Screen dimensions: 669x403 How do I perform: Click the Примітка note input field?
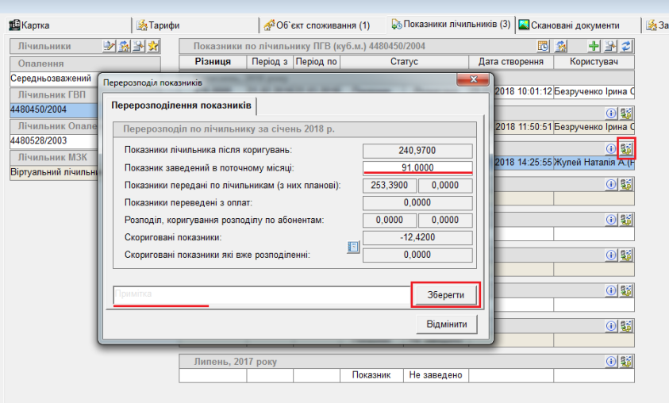(260, 294)
